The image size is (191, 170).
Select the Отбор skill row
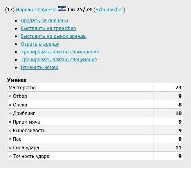click(x=95, y=96)
